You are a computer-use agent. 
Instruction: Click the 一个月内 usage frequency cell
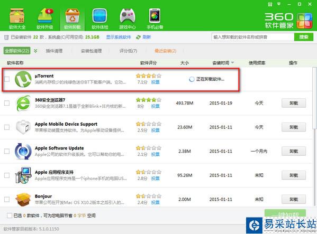(259, 151)
